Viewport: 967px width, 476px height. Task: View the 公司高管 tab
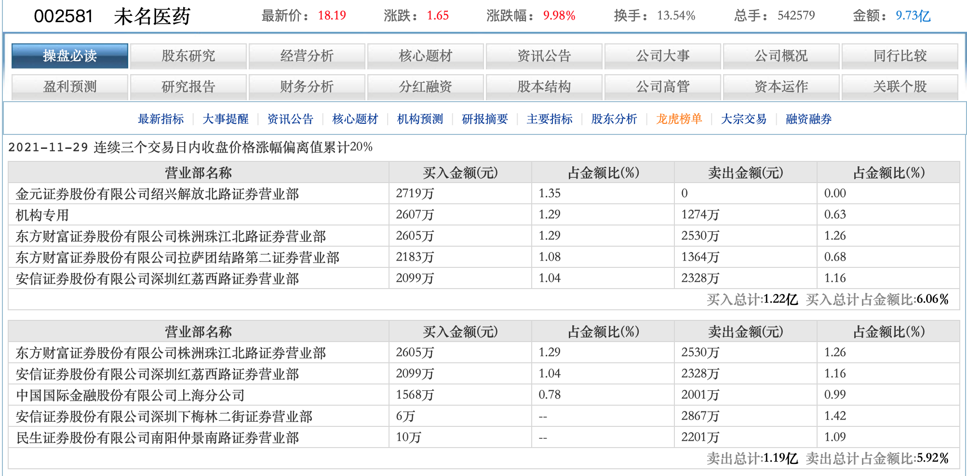[x=662, y=87]
